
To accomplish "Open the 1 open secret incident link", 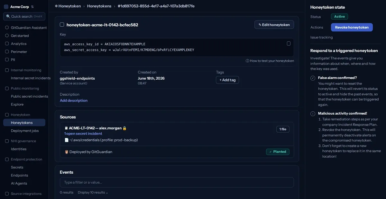I will coord(83,134).
